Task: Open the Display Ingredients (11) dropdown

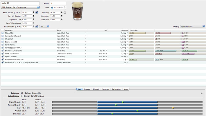Action: click(192, 26)
